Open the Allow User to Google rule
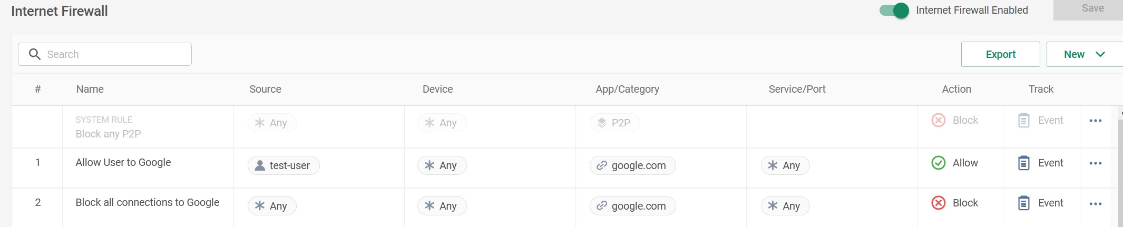This screenshot has height=227, width=1123. [123, 162]
